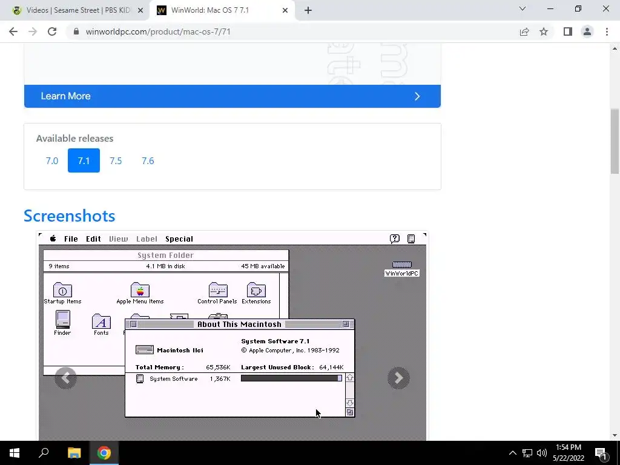Click the Edit menu in screenshot

(x=94, y=239)
